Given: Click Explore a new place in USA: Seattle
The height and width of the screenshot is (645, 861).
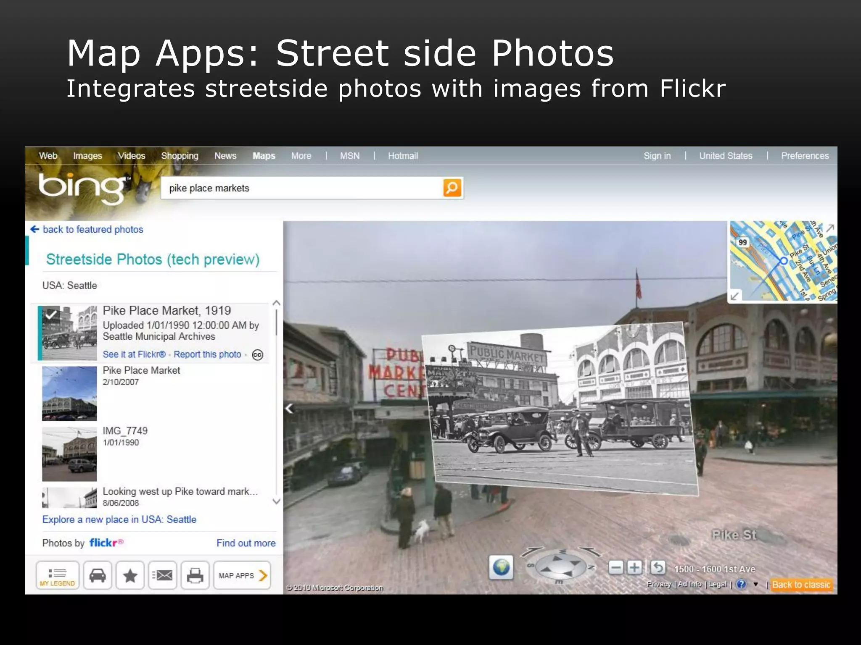Looking at the screenshot, I should pos(119,519).
